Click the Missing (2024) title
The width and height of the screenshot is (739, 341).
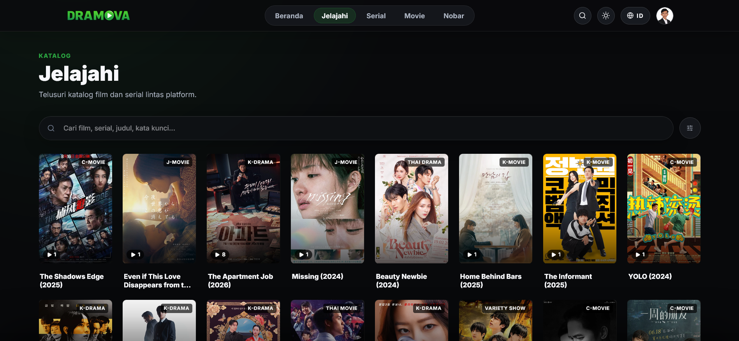coord(318,277)
